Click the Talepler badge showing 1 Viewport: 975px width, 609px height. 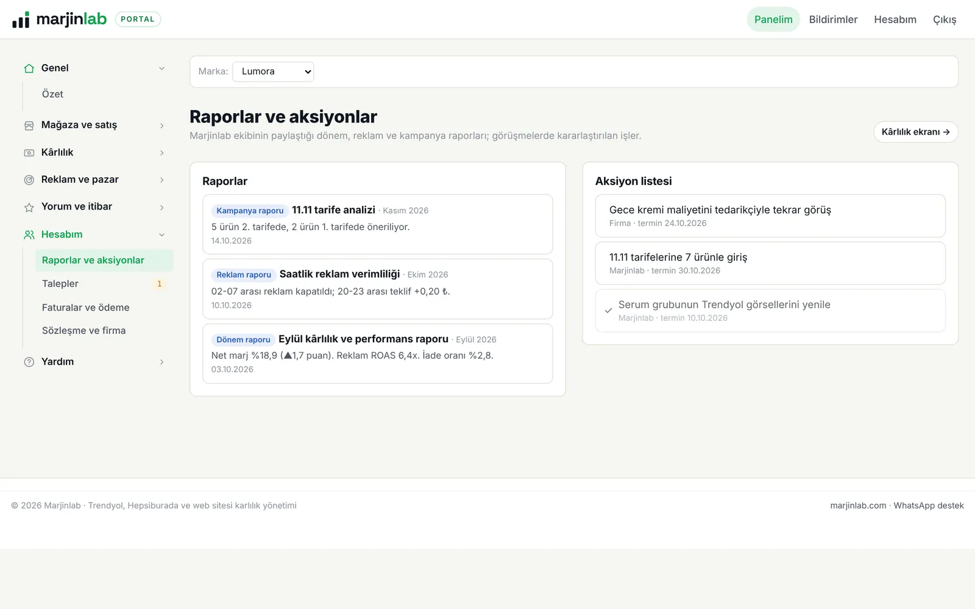click(x=160, y=284)
